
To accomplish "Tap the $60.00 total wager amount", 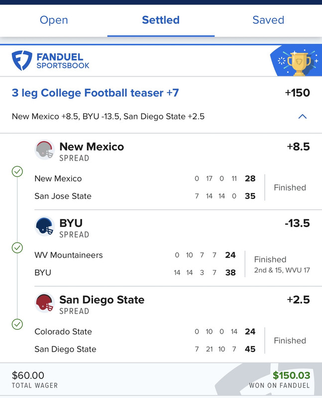I will 28,375.
